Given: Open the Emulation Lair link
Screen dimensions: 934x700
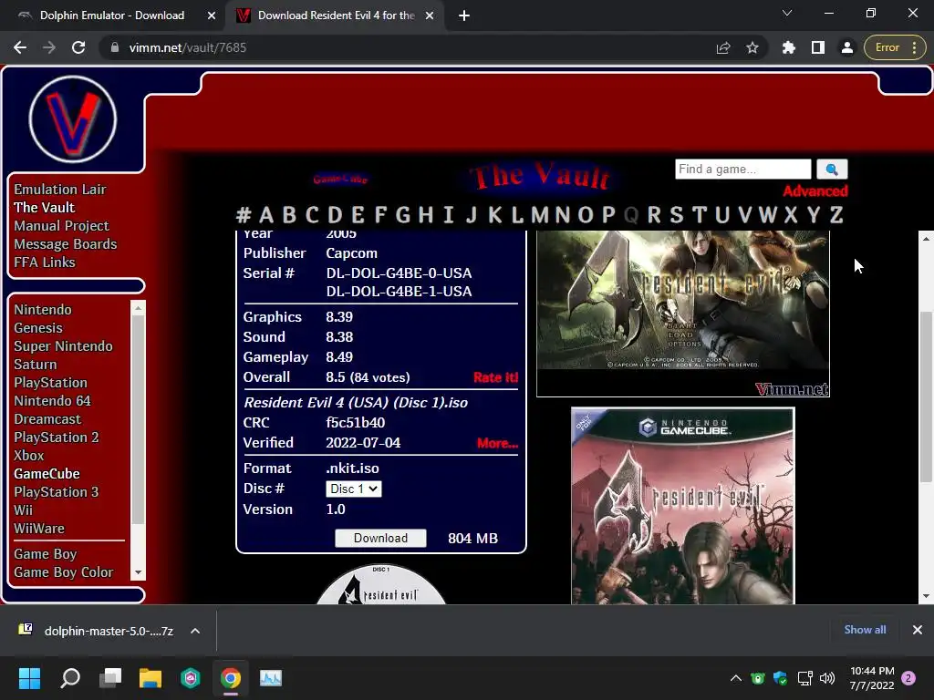Looking at the screenshot, I should 60,190.
